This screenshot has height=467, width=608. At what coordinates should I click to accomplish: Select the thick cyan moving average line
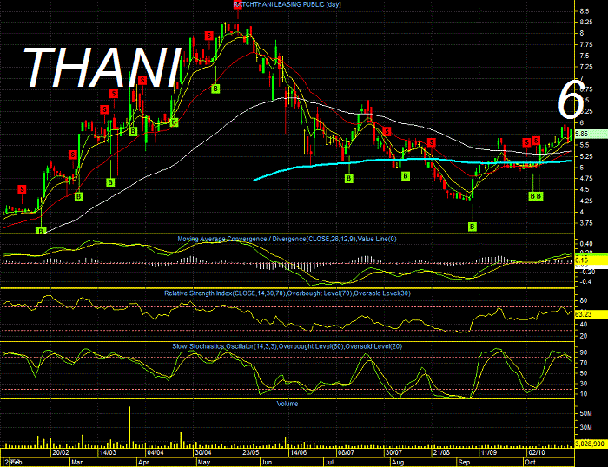coord(411,160)
